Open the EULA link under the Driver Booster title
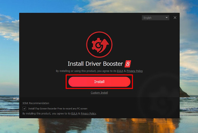The height and width of the screenshot is (133, 198). 120,71
